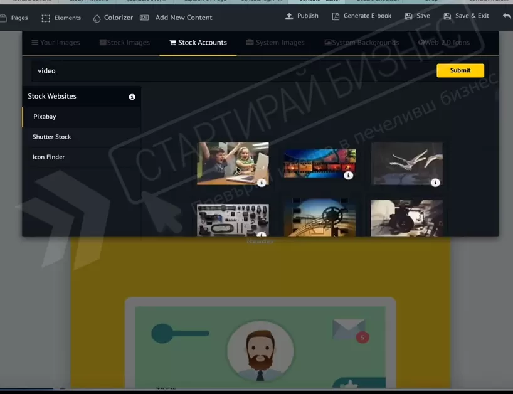Click the undo arrow icon
Image resolution: width=513 pixels, height=394 pixels.
[507, 16]
